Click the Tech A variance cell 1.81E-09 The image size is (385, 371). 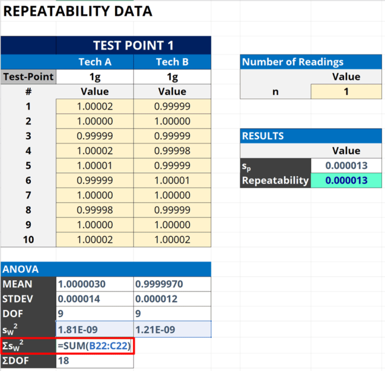[x=95, y=329]
